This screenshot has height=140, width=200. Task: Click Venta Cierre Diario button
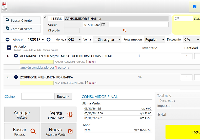(58, 115)
